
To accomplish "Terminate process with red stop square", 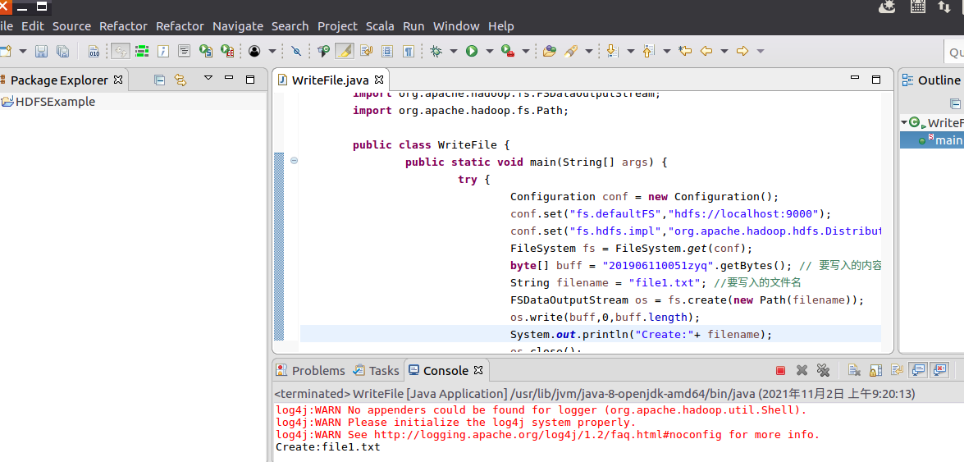I will click(x=780, y=371).
